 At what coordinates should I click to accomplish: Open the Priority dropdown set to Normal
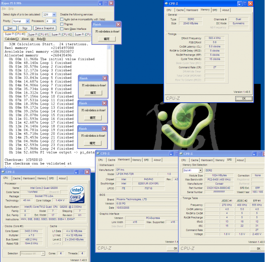[27, 21]
